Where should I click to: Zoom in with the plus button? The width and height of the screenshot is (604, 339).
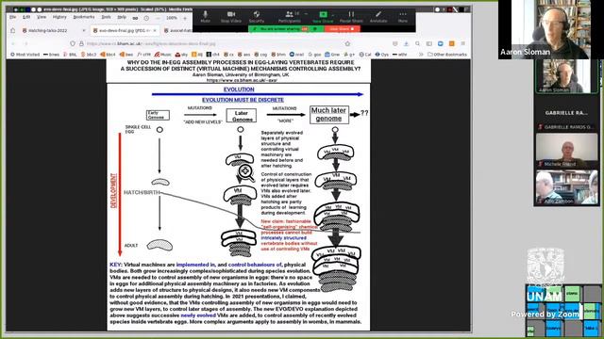(185, 18)
